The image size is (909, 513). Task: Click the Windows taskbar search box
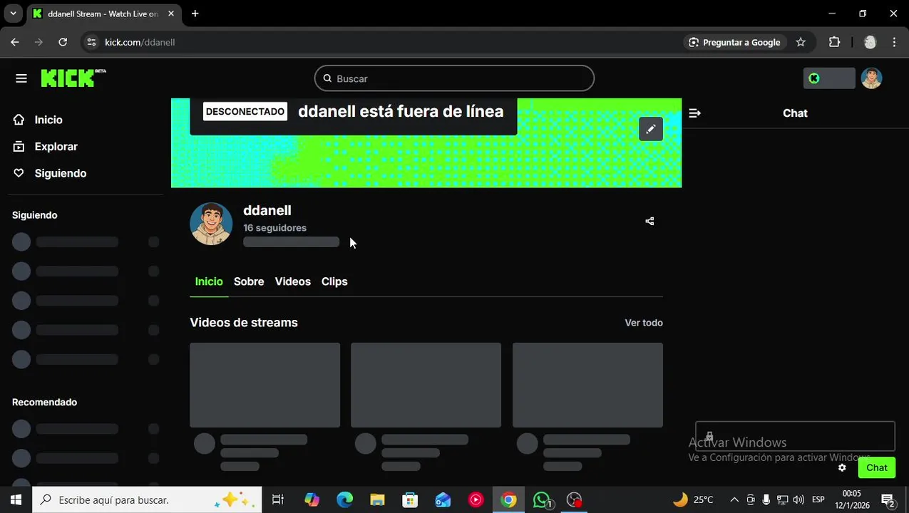[x=148, y=500]
